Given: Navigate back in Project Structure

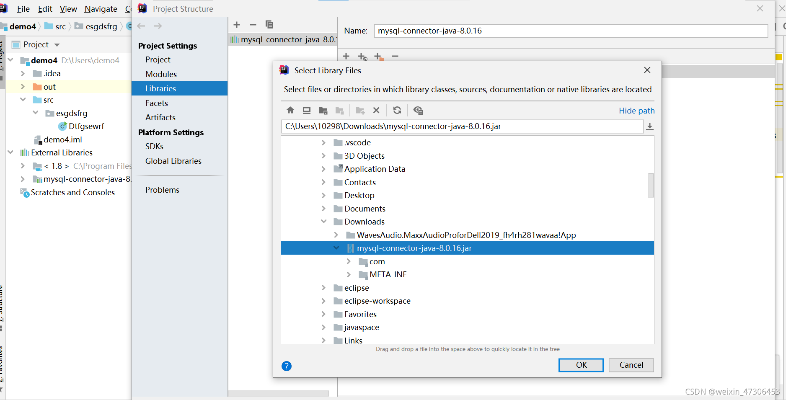Looking at the screenshot, I should tap(141, 26).
